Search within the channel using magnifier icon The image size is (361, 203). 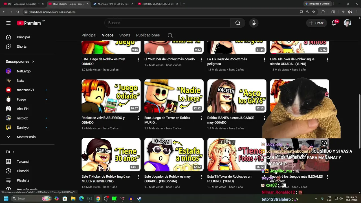pyautogui.click(x=170, y=35)
